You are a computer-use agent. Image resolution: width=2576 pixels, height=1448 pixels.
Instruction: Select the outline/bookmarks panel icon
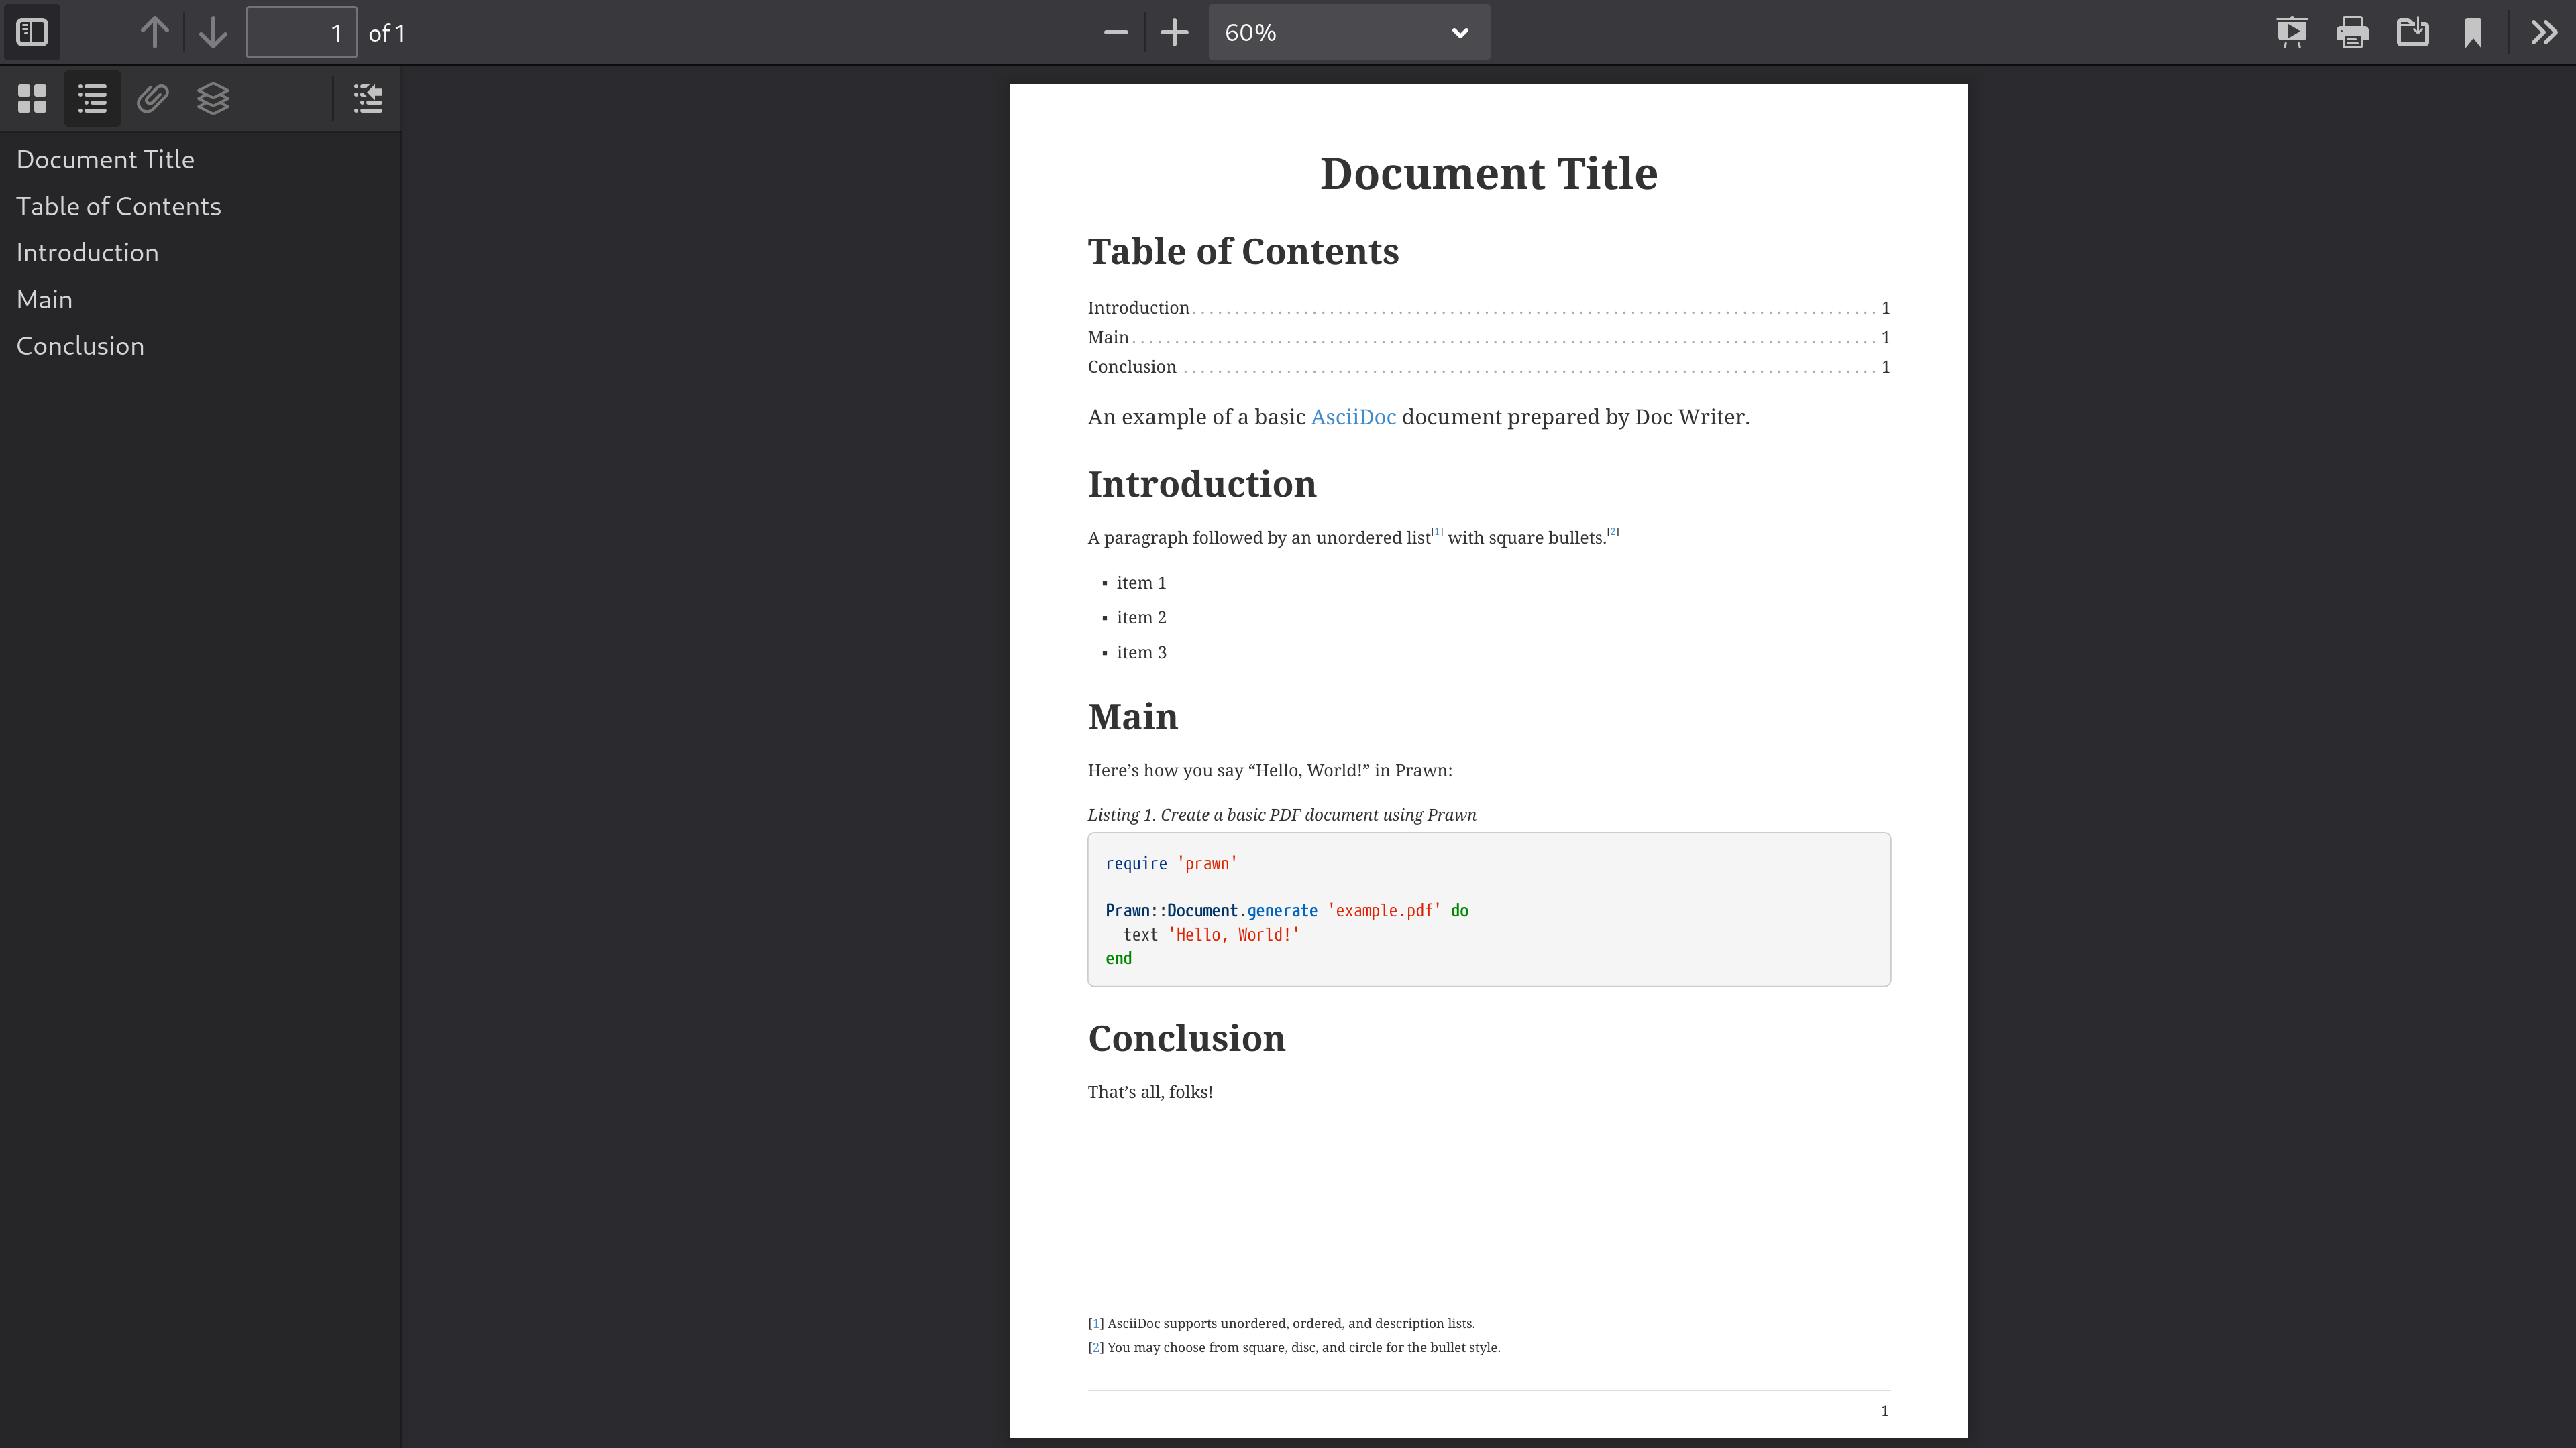tap(92, 97)
